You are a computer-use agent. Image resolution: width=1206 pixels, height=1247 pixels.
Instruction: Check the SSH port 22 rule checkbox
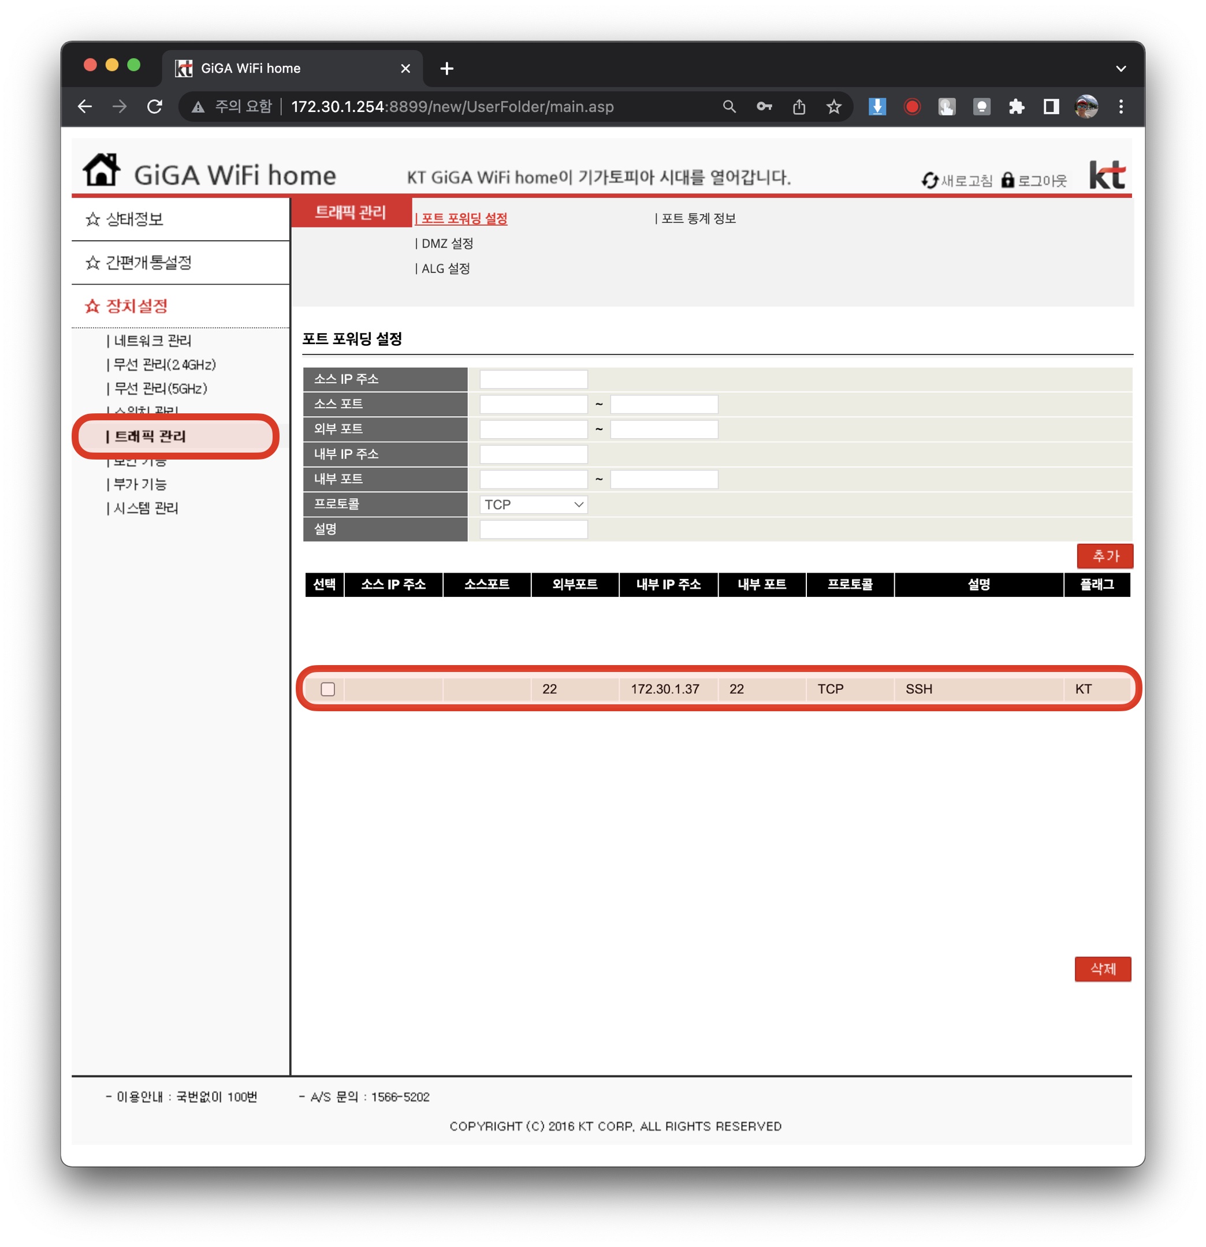[327, 689]
